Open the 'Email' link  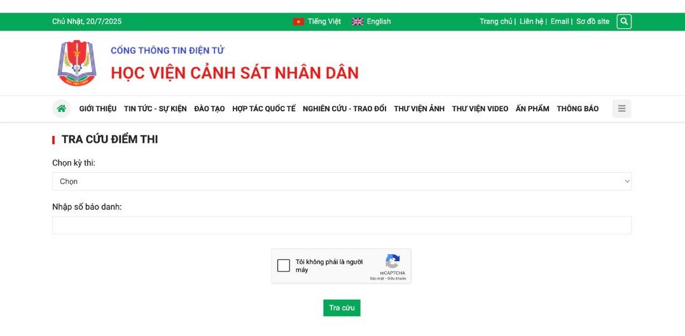coord(560,22)
